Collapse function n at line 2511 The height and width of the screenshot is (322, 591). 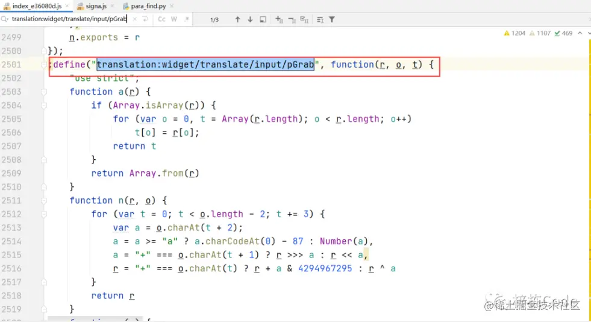coord(44,200)
